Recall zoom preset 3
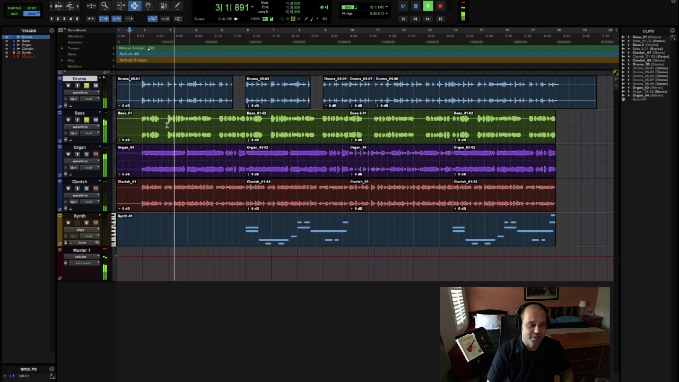Image resolution: width=679 pixels, height=382 pixels. tap(64, 19)
